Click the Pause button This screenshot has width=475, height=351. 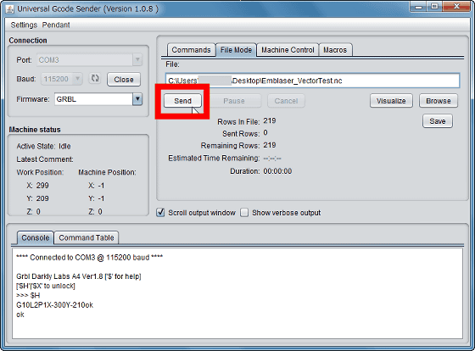pos(234,101)
